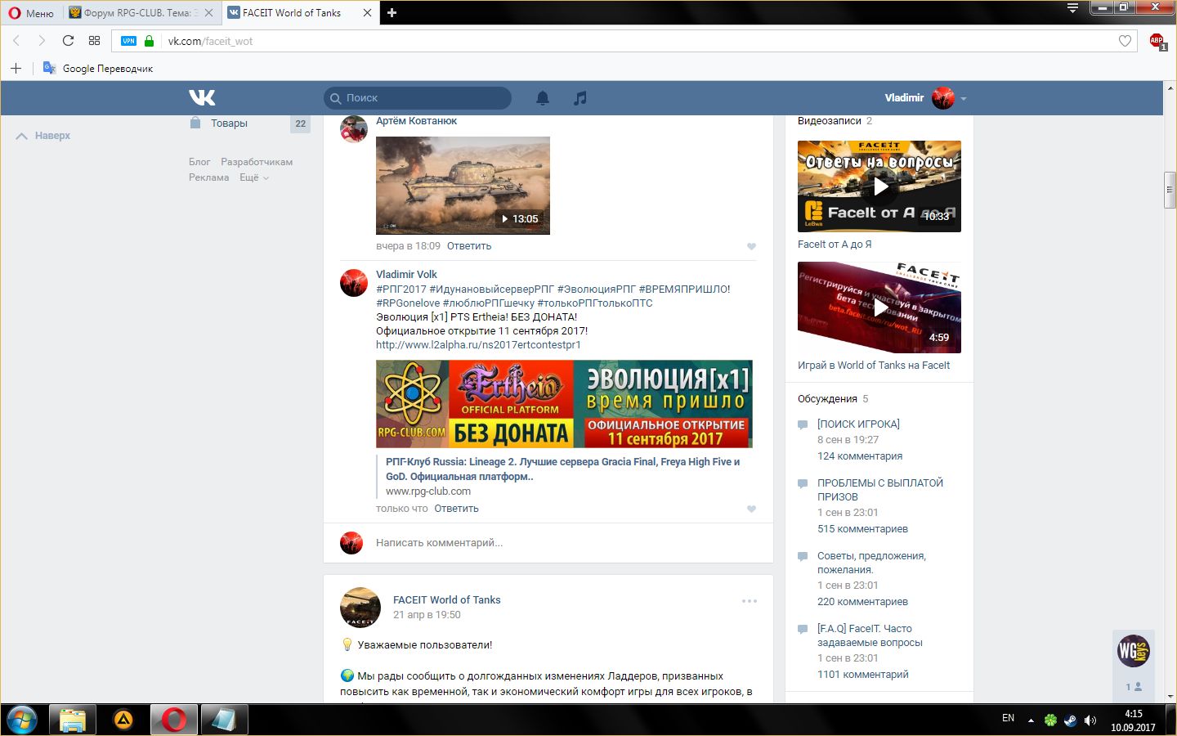Viewport: 1177px width, 736px height.
Task: Open Adblock Plus extension icon
Action: click(x=1157, y=41)
